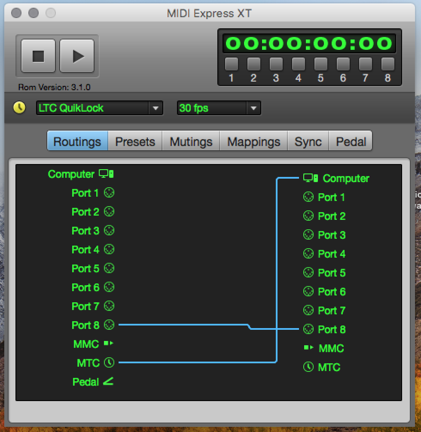Image resolution: width=421 pixels, height=432 pixels.
Task: Open the LTC QuikLock sync source dropdown
Action: pyautogui.click(x=100, y=108)
